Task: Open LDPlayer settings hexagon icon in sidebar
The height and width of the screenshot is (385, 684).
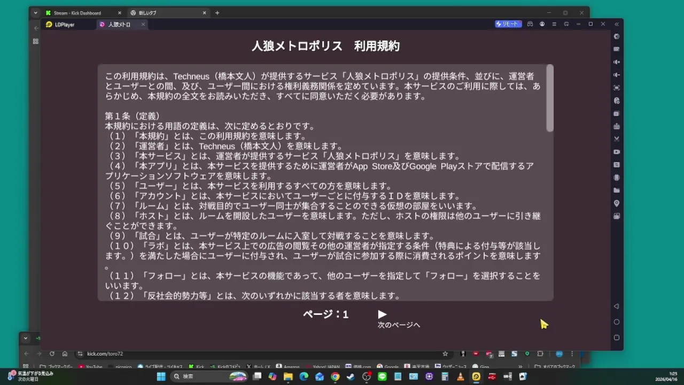Action: pyautogui.click(x=617, y=36)
